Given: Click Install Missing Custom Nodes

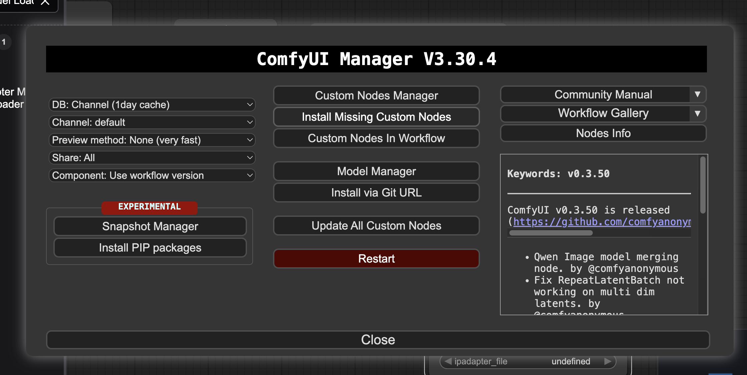Looking at the screenshot, I should (x=376, y=117).
